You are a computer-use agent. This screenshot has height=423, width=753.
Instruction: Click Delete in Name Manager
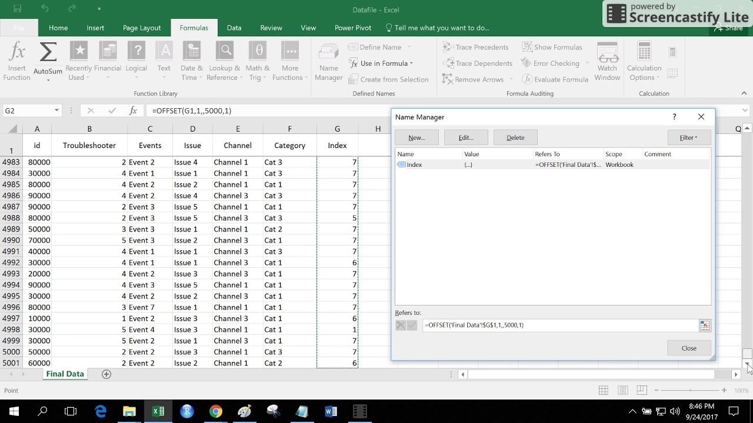pyautogui.click(x=515, y=137)
